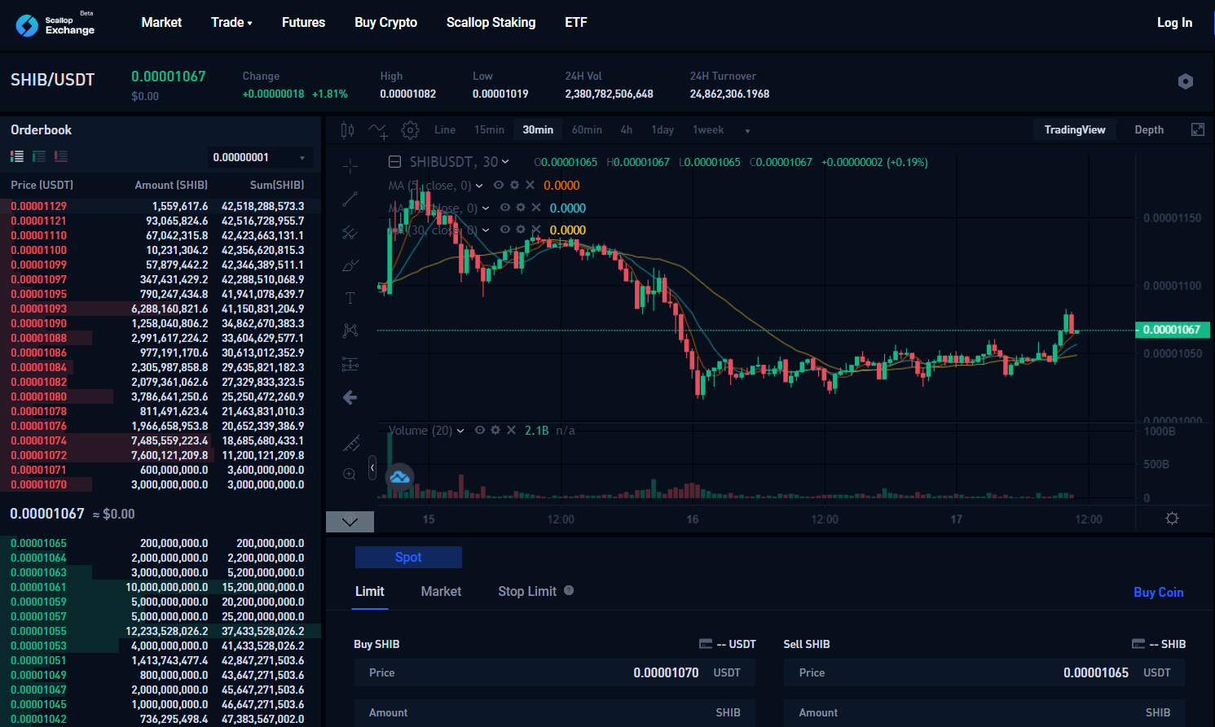Toggle visibility of MA 30 indicator

pos(505,230)
